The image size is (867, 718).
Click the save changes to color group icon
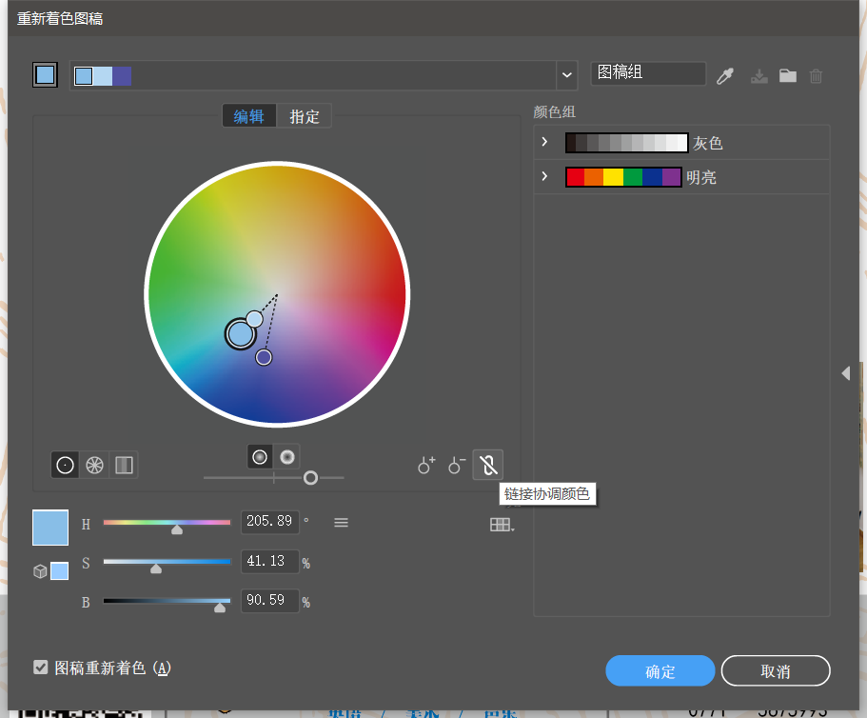pyautogui.click(x=759, y=76)
